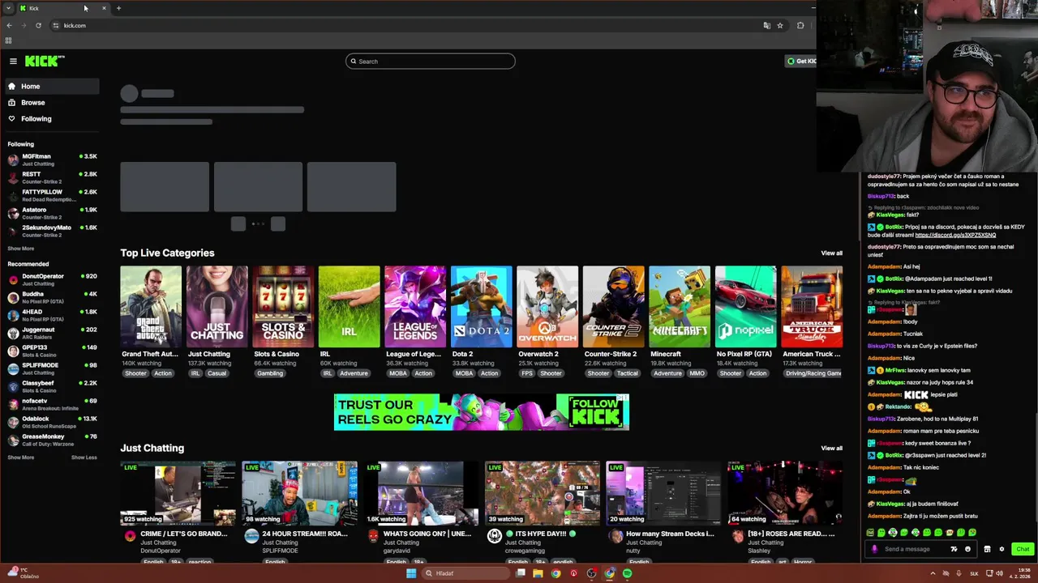View all Just Chatting streams

(x=831, y=448)
